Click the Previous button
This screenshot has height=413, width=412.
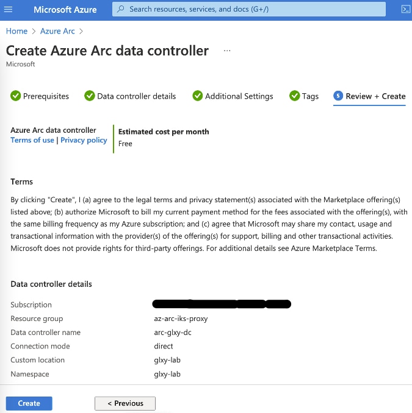[x=125, y=403]
